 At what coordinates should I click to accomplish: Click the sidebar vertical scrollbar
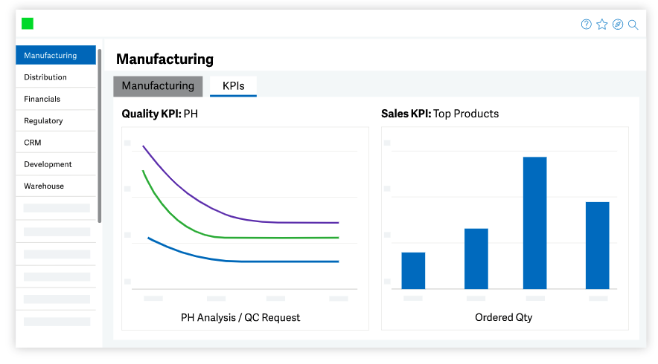pyautogui.click(x=100, y=134)
